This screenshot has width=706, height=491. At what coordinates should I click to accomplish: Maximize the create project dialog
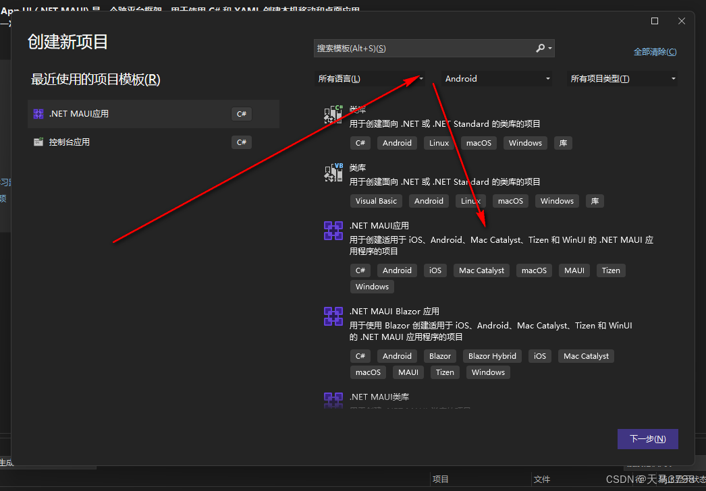pos(655,21)
